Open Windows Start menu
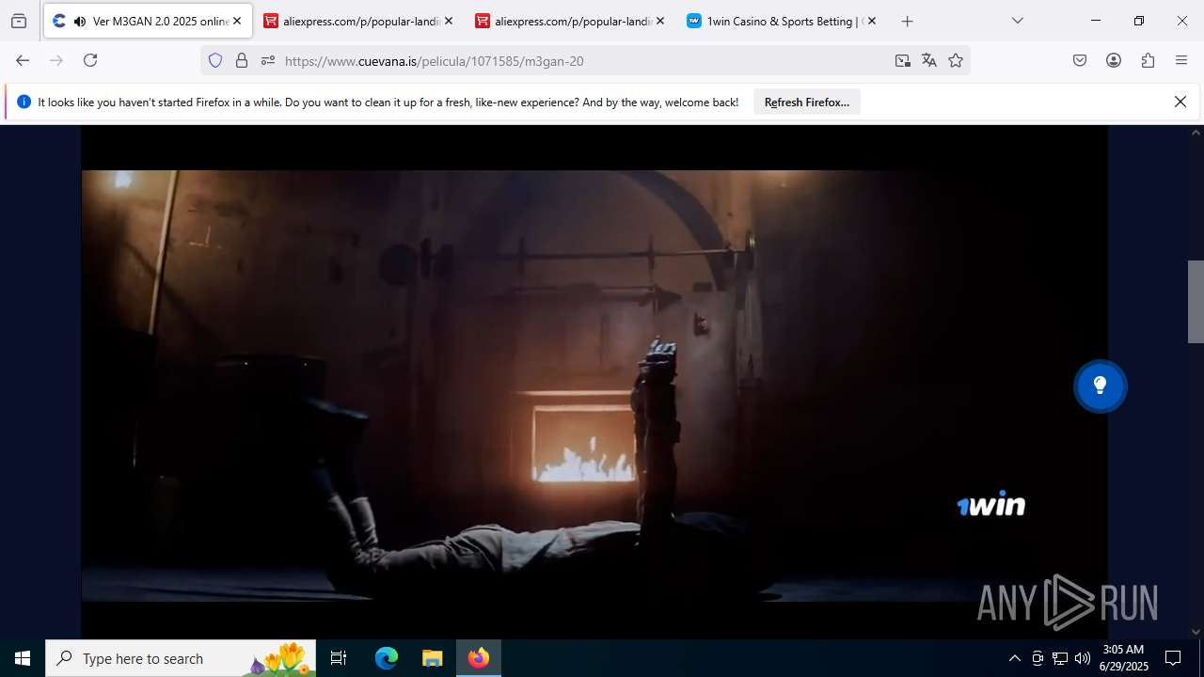 (x=23, y=658)
